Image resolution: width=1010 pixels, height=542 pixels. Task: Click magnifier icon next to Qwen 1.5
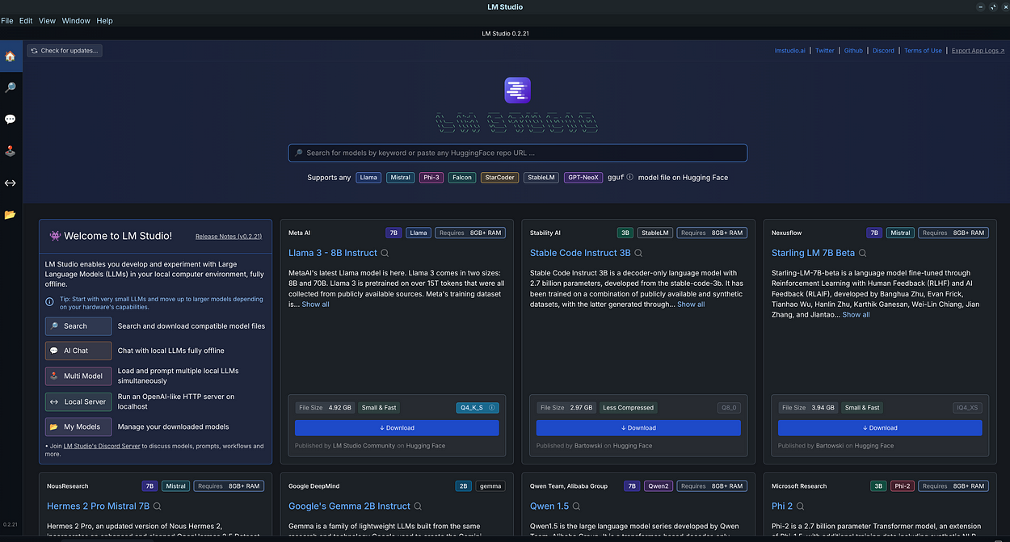(575, 506)
